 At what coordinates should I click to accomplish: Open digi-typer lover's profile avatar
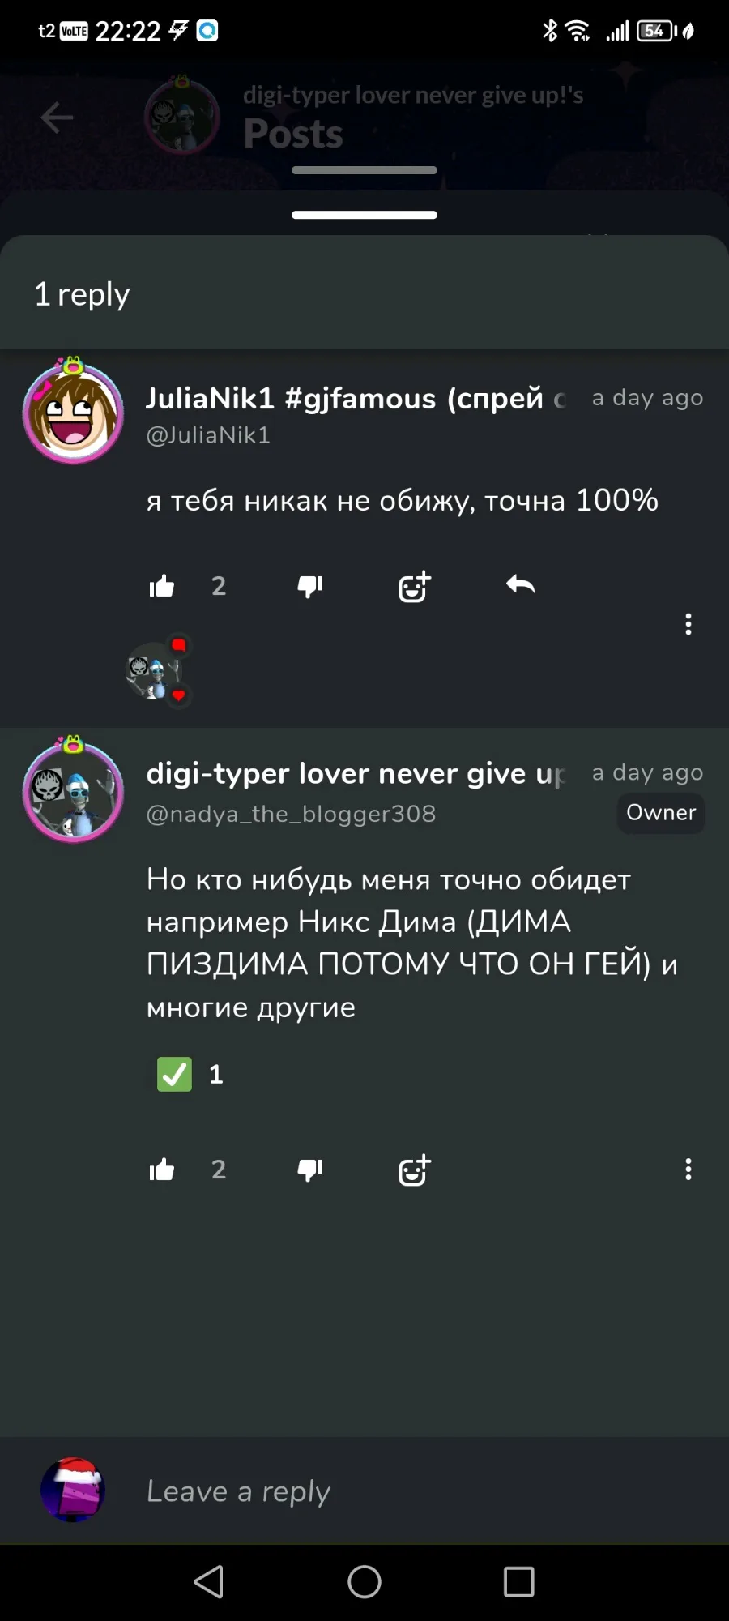click(73, 789)
